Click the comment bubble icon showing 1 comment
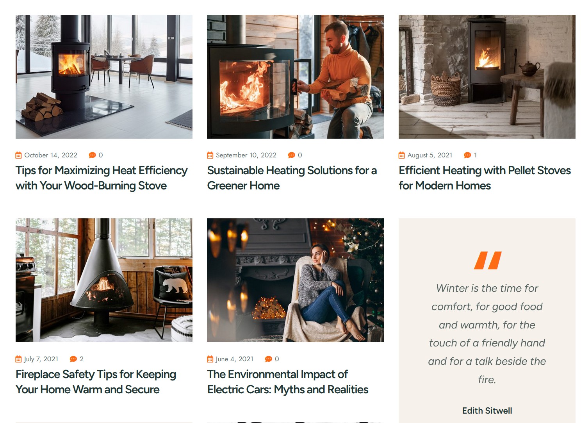 (467, 155)
